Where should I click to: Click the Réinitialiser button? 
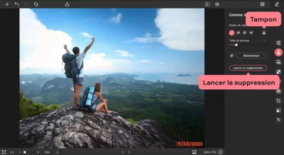click(251, 56)
